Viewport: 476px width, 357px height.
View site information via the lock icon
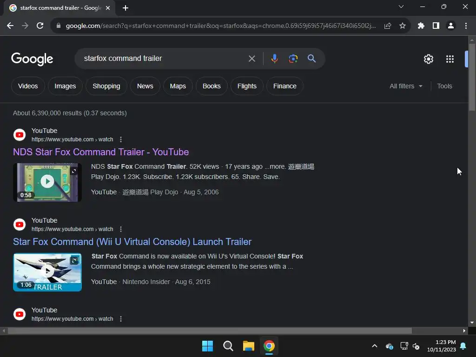coord(58,26)
